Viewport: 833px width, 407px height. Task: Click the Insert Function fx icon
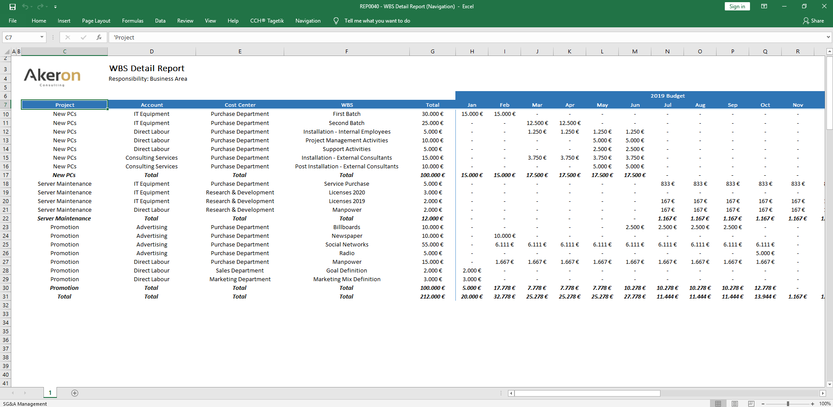(99, 37)
